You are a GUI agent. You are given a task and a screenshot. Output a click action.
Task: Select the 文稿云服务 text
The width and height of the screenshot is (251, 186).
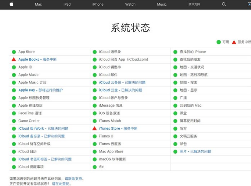(x=188, y=136)
